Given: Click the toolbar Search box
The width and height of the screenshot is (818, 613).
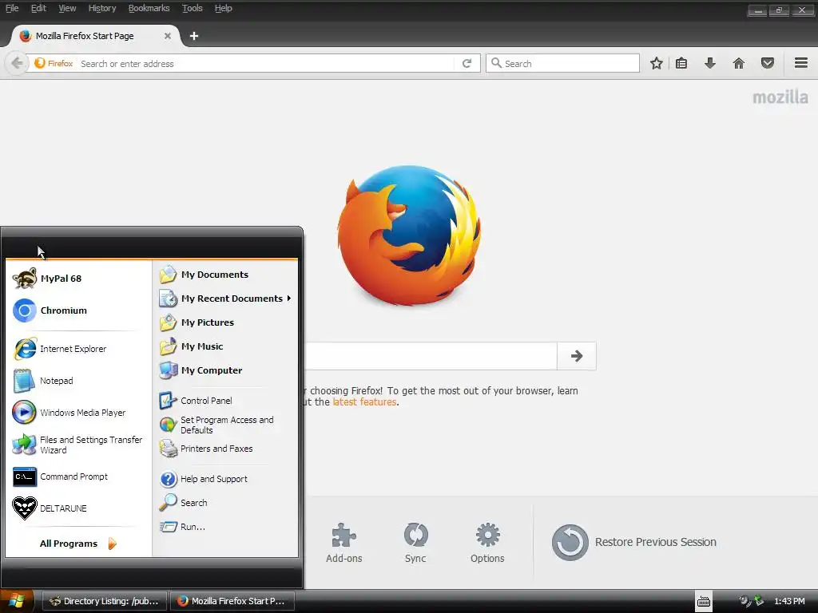Looking at the screenshot, I should click(562, 64).
